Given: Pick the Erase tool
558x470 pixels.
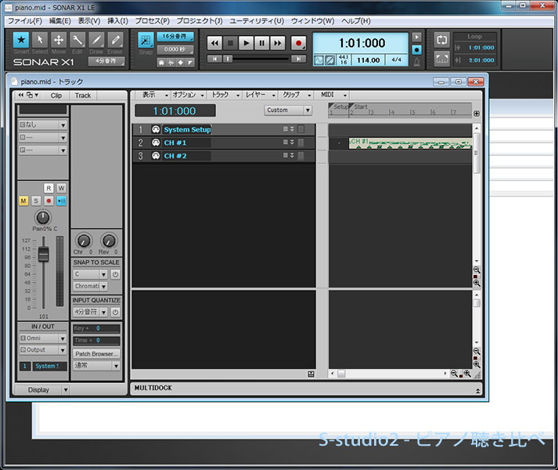Looking at the screenshot, I should click(115, 40).
